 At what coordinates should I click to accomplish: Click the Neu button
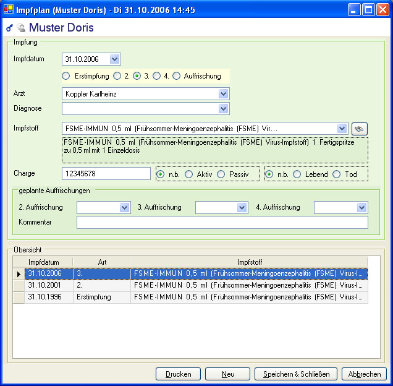[x=227, y=374]
